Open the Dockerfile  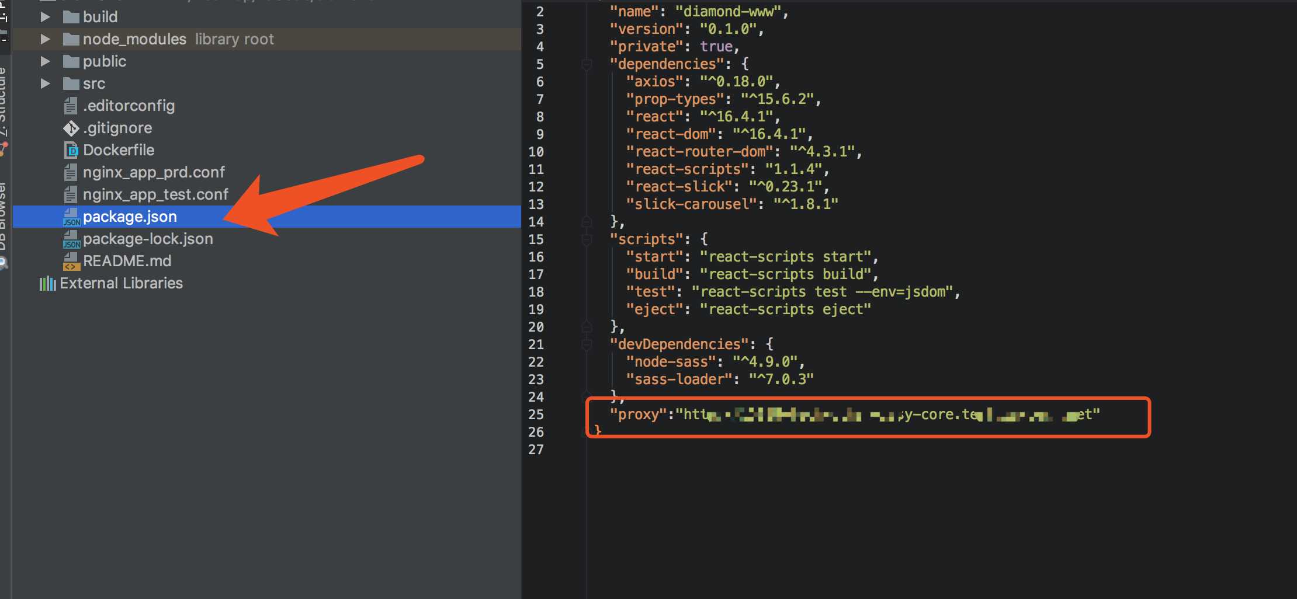[x=119, y=150]
